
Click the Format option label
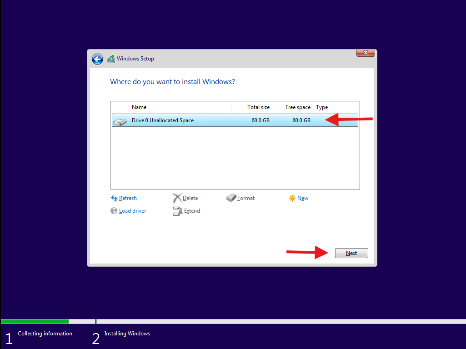click(246, 198)
